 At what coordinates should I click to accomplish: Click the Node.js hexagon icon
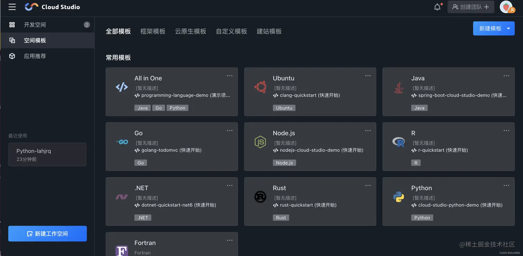260,142
